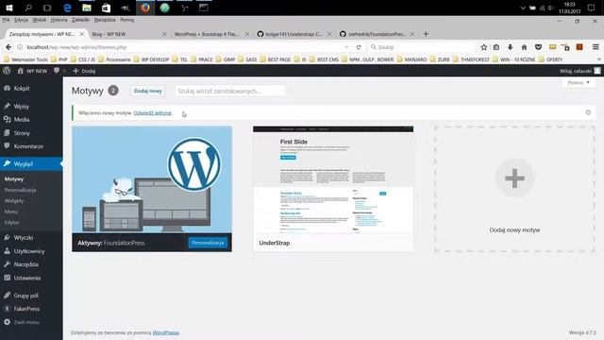This screenshot has height=340, width=604.
Task: Select the FoundationPress theme screenshot
Action: [x=152, y=179]
